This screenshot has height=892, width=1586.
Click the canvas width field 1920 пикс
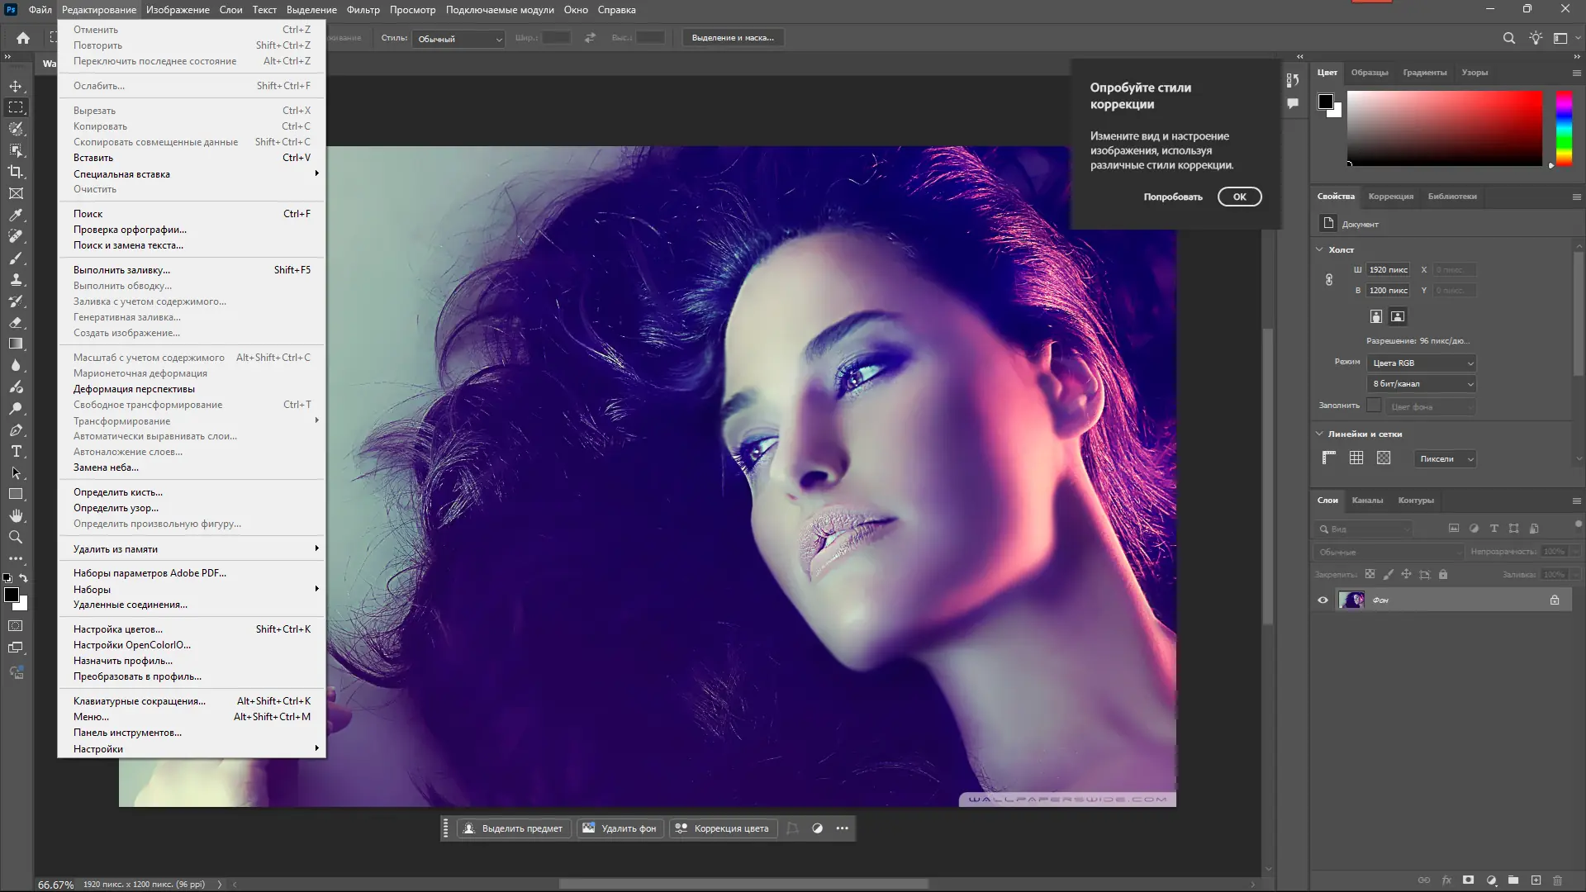pos(1388,270)
